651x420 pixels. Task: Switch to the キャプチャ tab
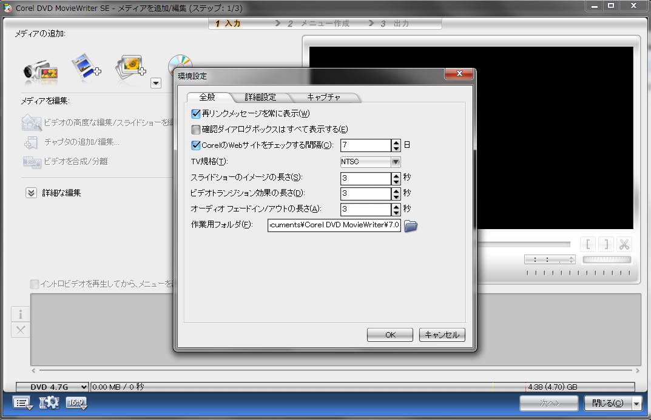click(324, 98)
